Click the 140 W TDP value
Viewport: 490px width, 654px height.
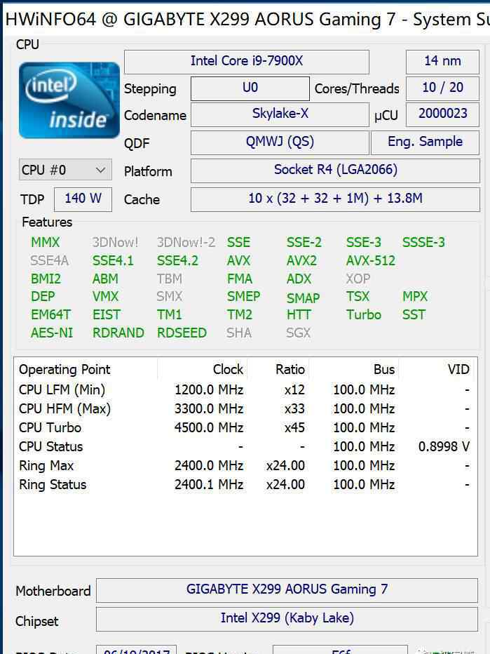pyautogui.click(x=83, y=199)
